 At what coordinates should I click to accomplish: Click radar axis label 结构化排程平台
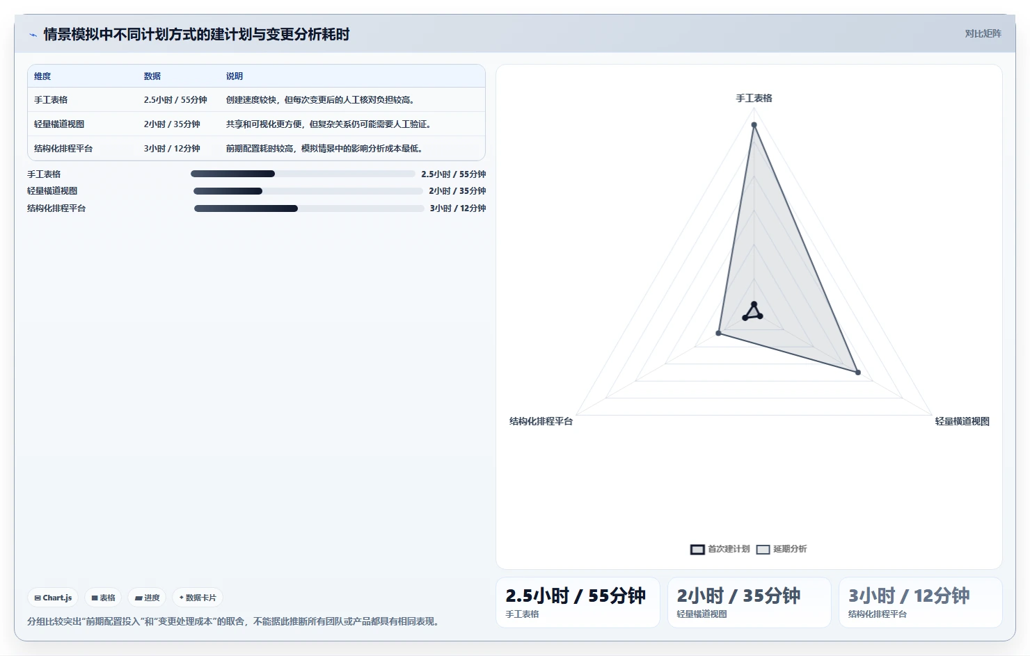(x=541, y=421)
